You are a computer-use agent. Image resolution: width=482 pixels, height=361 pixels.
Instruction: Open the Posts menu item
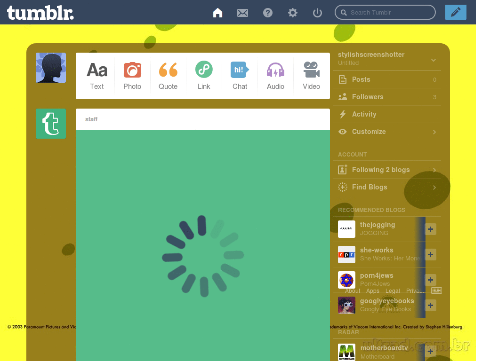click(387, 79)
